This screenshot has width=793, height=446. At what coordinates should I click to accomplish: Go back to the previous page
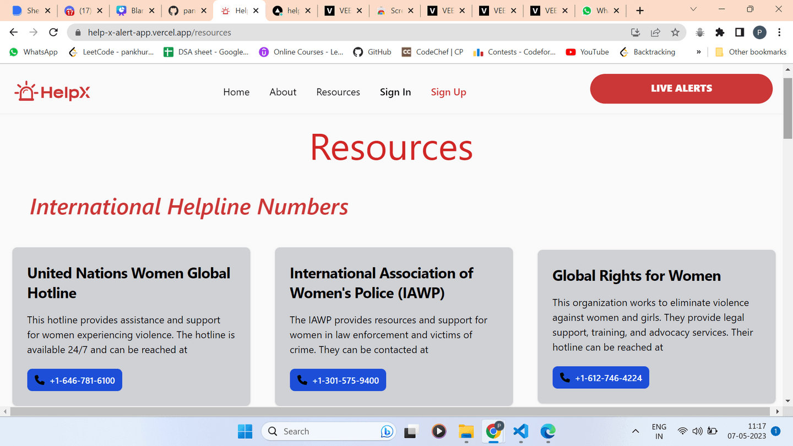14,32
